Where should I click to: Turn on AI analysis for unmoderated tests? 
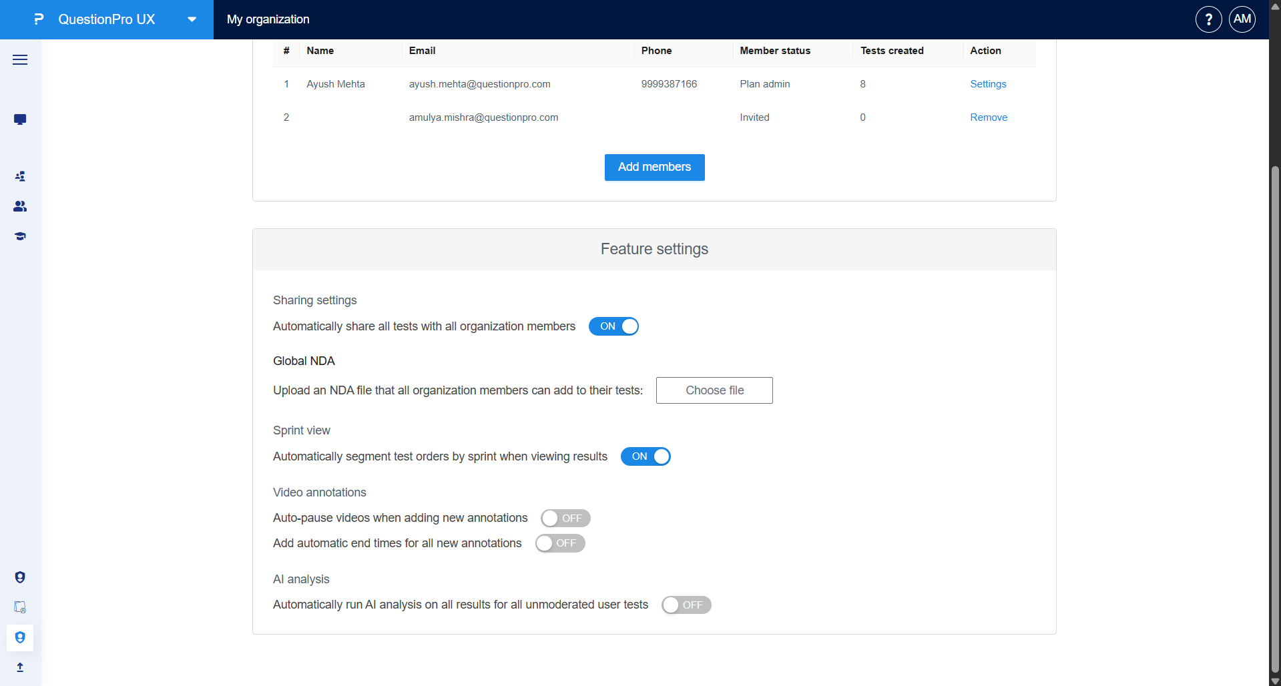686,605
